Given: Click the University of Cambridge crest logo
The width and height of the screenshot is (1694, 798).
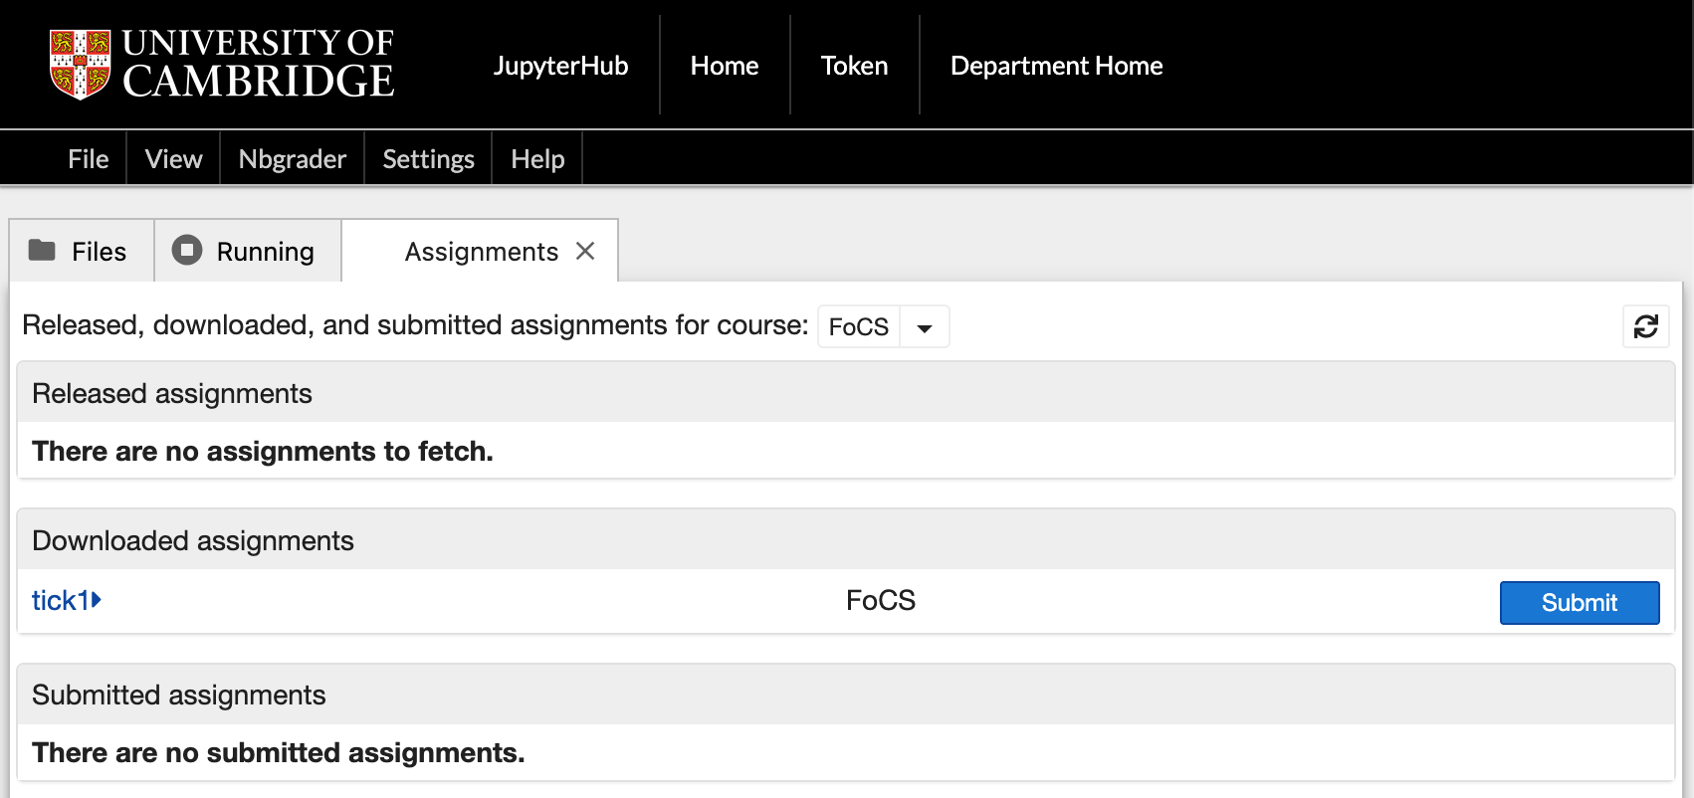Looking at the screenshot, I should (80, 65).
